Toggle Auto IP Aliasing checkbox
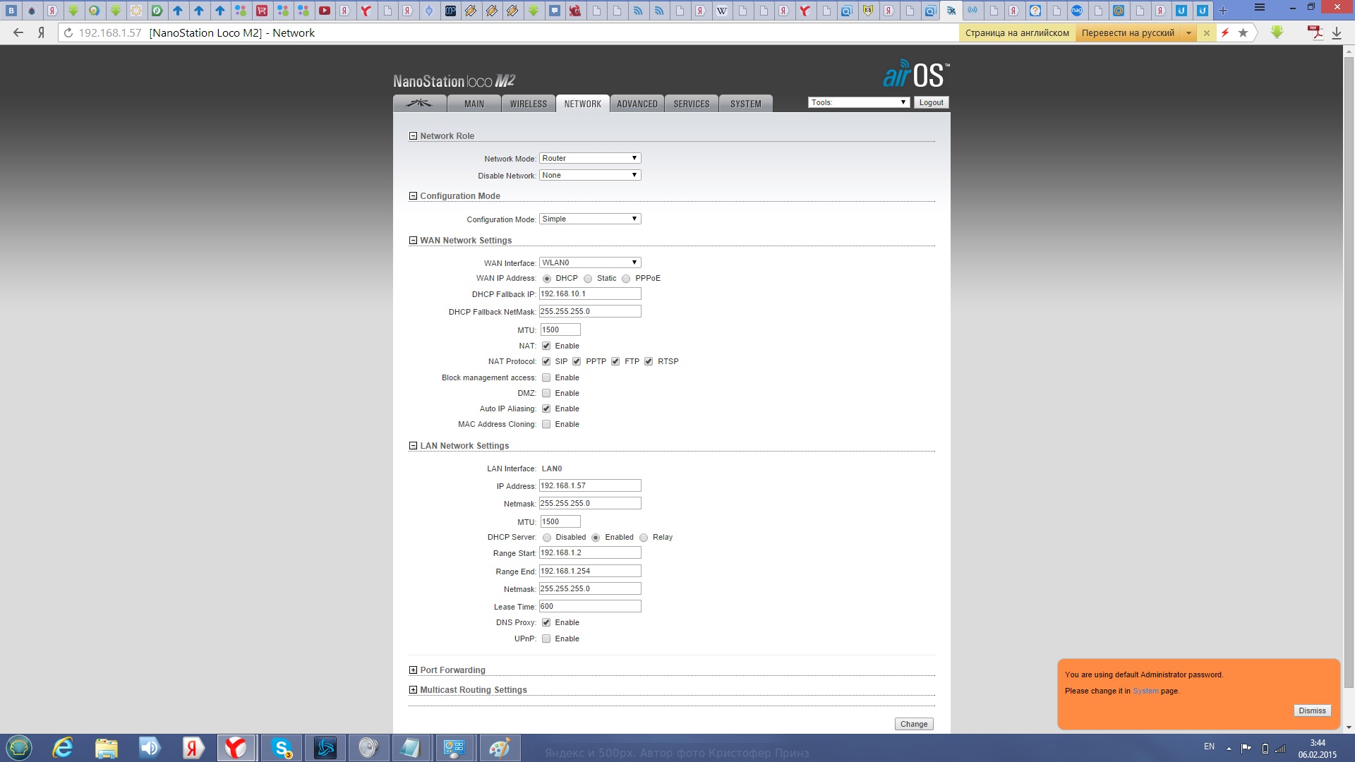 [x=546, y=409]
